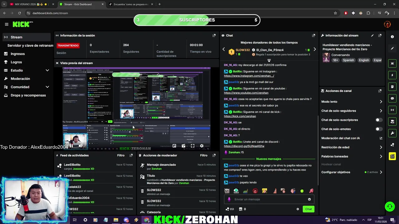Screen dimensions: 399x224
Task: Open Filtro in Acciones de moderador
Action: pyautogui.click(x=204, y=155)
